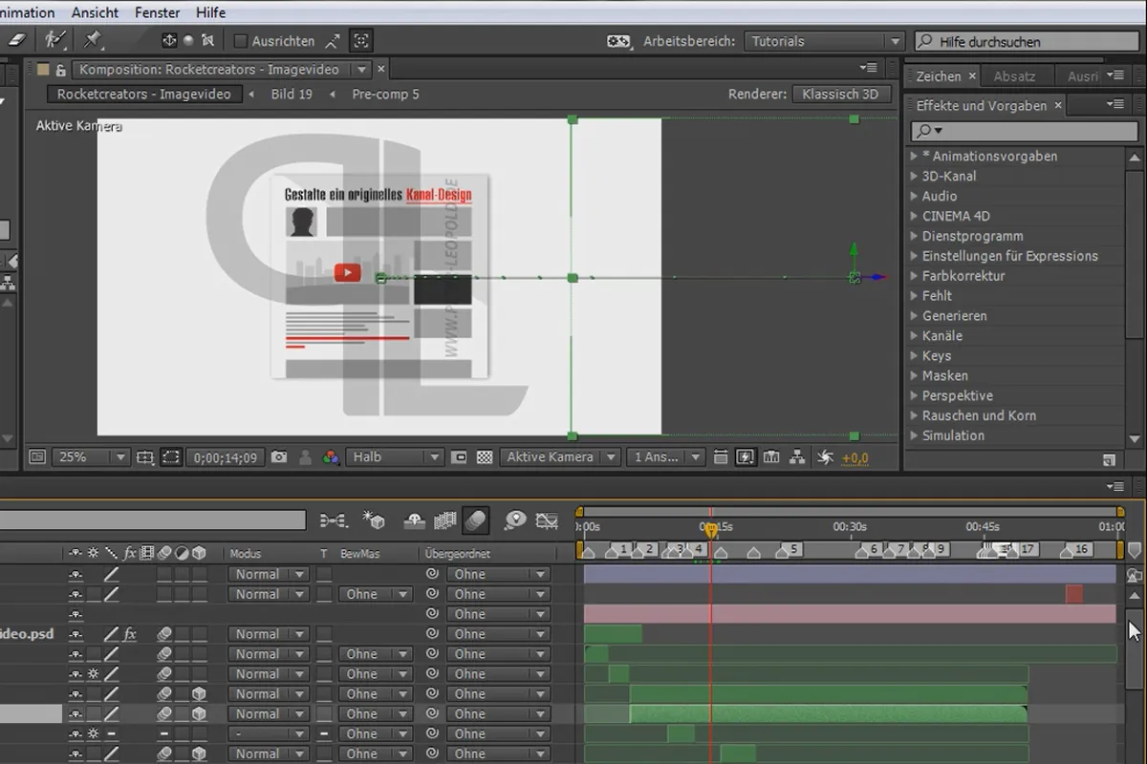This screenshot has width=1147, height=764.
Task: Toggle collapse transformations on highlighted layer
Action: (x=94, y=713)
